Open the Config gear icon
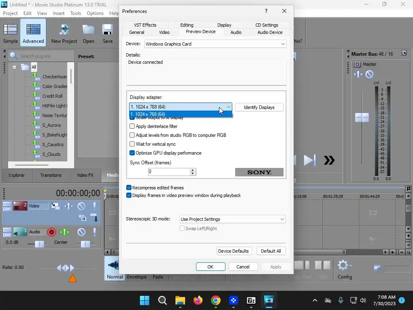 click(343, 265)
